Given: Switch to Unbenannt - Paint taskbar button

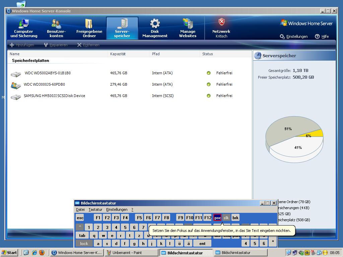Looking at the screenshot, I should tap(131, 253).
